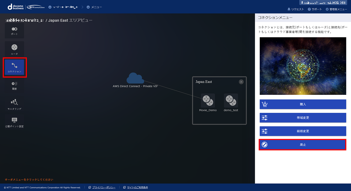Open the 管理者メニュー admin menu
This screenshot has height=191, width=351.
[336, 9]
